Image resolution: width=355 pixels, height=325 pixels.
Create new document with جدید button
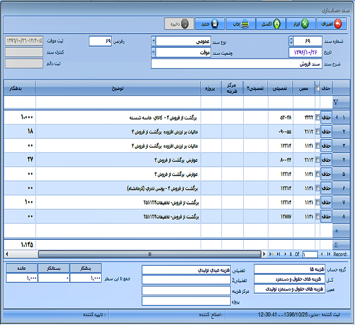(x=209, y=24)
